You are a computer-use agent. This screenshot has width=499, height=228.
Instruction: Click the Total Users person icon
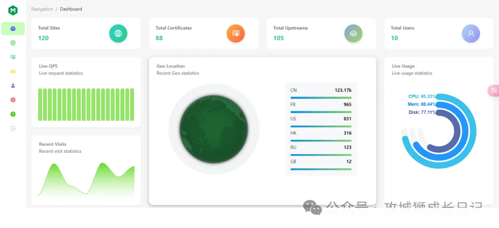[471, 34]
